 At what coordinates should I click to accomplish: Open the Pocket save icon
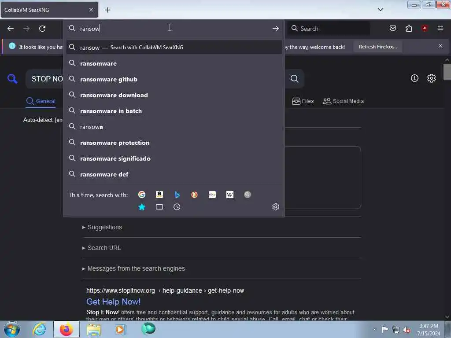click(x=392, y=28)
